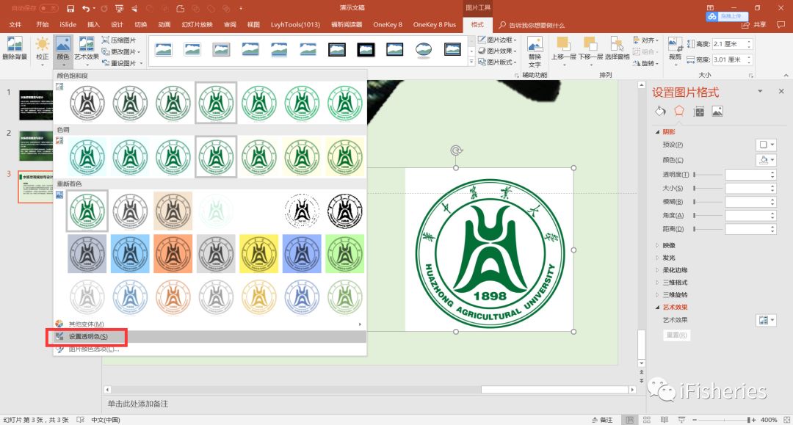Choose the oval picture style in gallery

tap(424, 49)
